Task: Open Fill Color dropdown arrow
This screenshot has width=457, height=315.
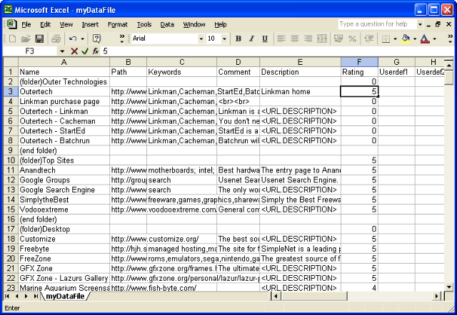Action: [x=415, y=38]
